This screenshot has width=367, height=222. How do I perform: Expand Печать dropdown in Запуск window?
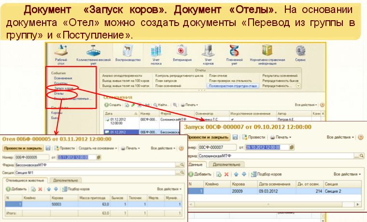click(x=281, y=137)
